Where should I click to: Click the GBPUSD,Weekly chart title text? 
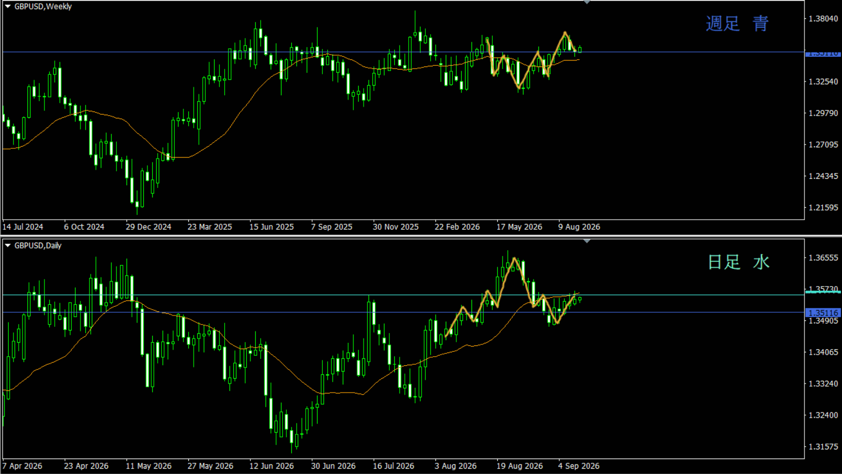43,6
